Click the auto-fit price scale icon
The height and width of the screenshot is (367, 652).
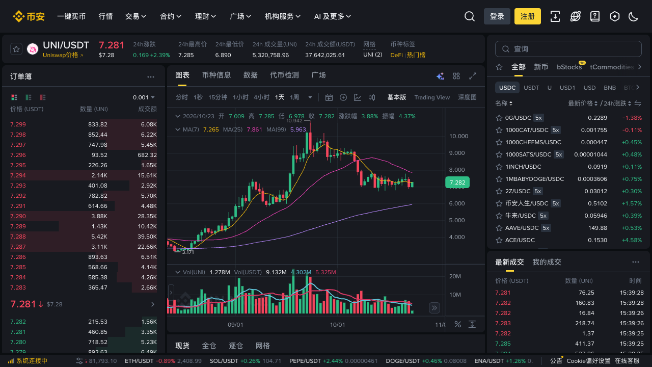(472, 324)
